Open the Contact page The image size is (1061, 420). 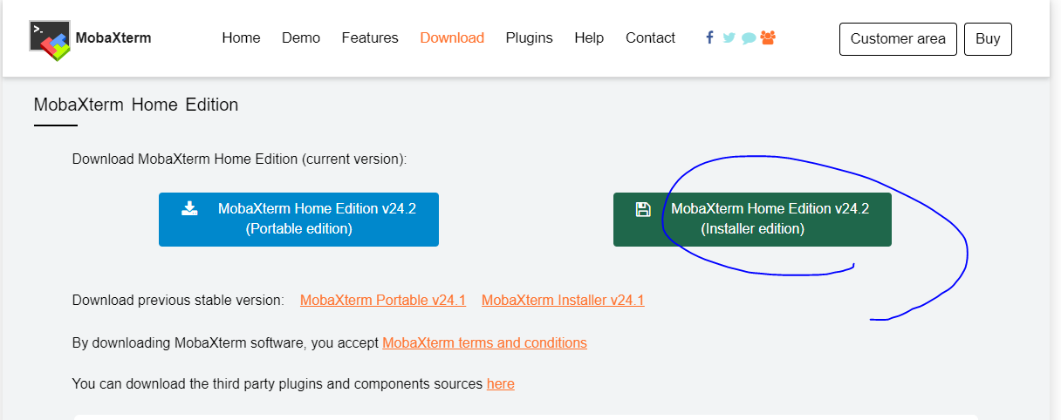tap(650, 38)
